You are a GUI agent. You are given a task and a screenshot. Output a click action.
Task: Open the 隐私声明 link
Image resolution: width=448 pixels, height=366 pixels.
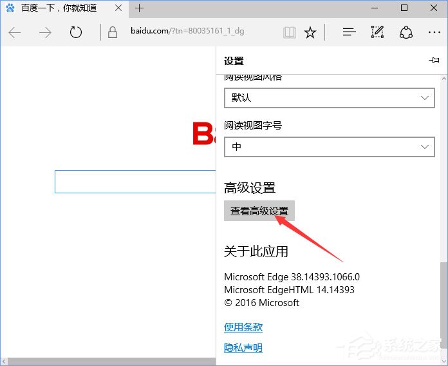coord(243,348)
